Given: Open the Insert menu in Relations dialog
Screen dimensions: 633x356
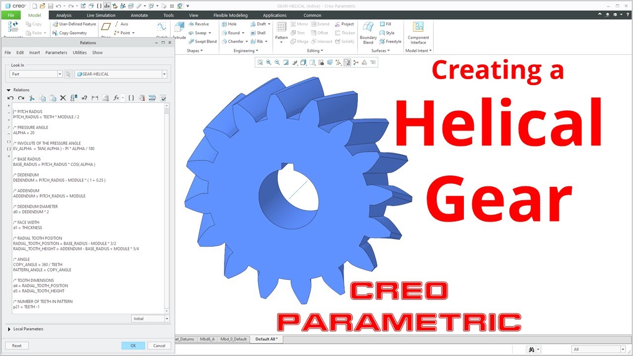Looking at the screenshot, I should tap(35, 52).
